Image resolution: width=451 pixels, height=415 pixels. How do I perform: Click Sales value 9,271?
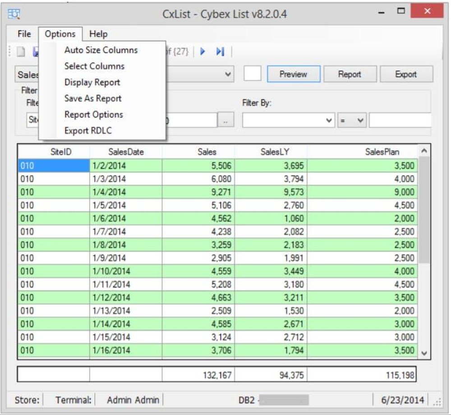click(198, 192)
